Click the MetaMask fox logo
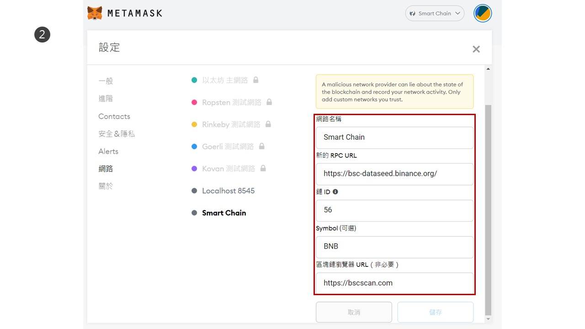Image resolution: width=585 pixels, height=329 pixels. point(95,13)
